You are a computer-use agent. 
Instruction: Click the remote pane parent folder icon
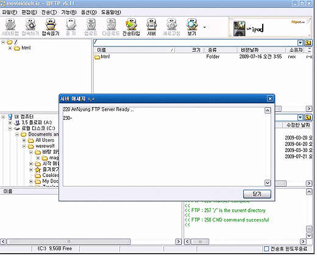click(308, 43)
